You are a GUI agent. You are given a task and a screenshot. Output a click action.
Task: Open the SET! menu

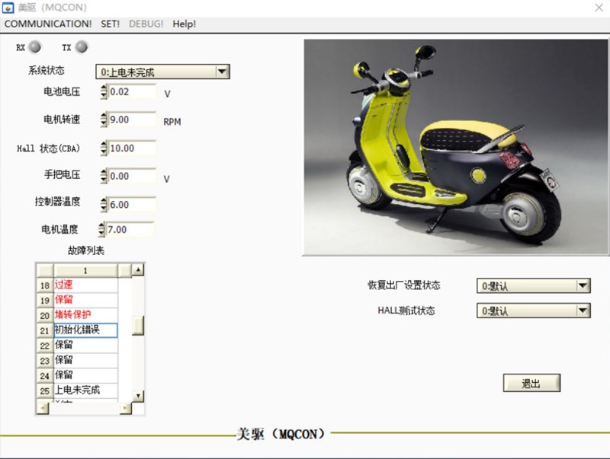[x=110, y=24]
